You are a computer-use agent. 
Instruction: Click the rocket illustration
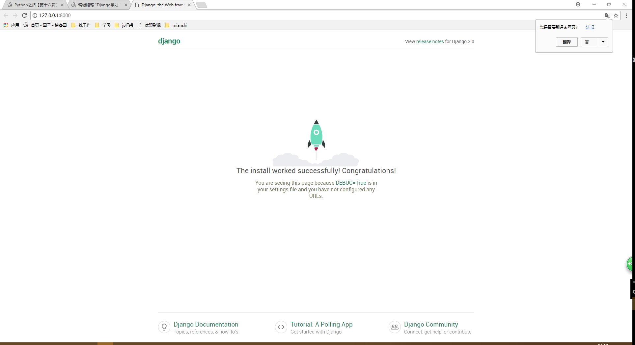(x=316, y=142)
